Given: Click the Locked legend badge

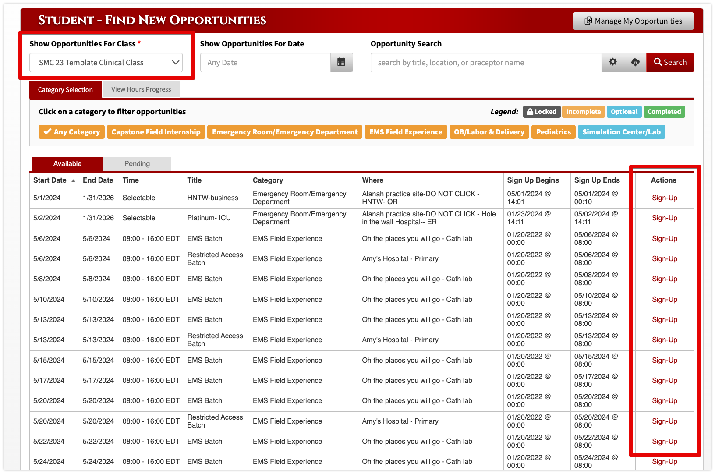Looking at the screenshot, I should (x=542, y=112).
